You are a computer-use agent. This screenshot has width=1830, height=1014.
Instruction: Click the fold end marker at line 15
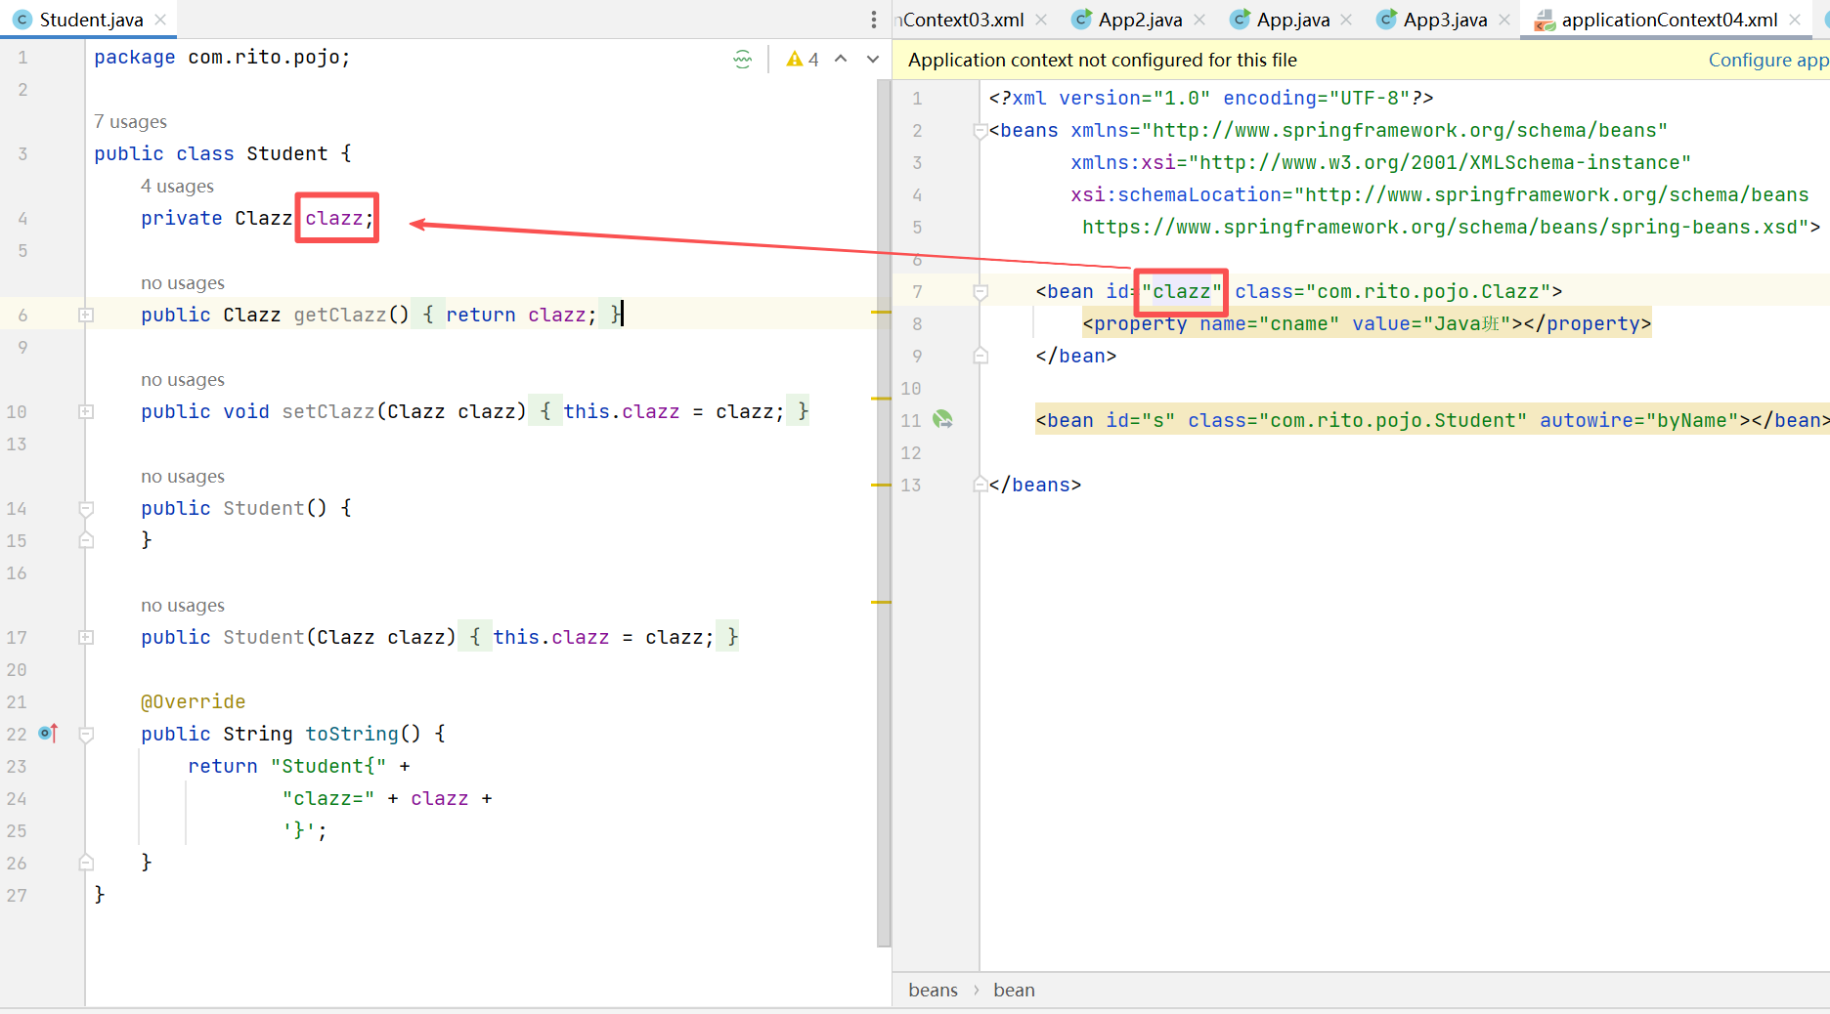[86, 540]
